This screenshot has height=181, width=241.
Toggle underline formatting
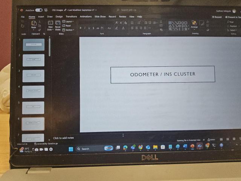point(89,28)
